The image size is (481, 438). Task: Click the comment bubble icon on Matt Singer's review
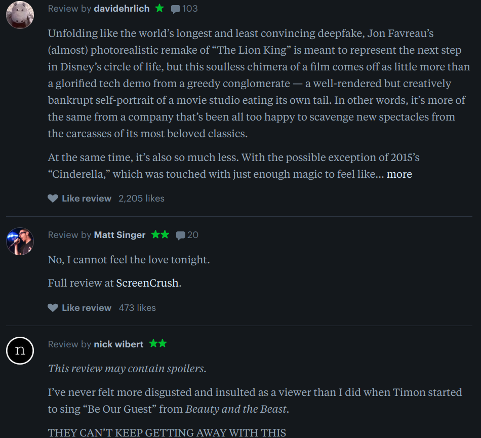coord(180,235)
